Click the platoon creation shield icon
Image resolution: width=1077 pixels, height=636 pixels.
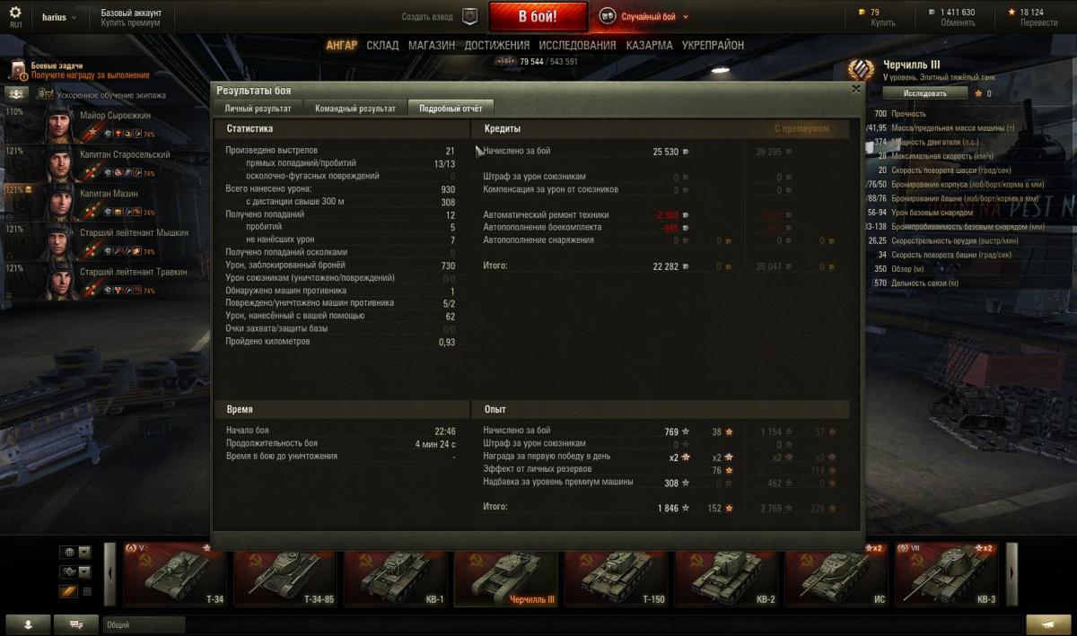point(469,16)
